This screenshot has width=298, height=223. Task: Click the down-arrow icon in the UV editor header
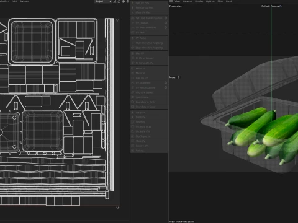(128, 2)
